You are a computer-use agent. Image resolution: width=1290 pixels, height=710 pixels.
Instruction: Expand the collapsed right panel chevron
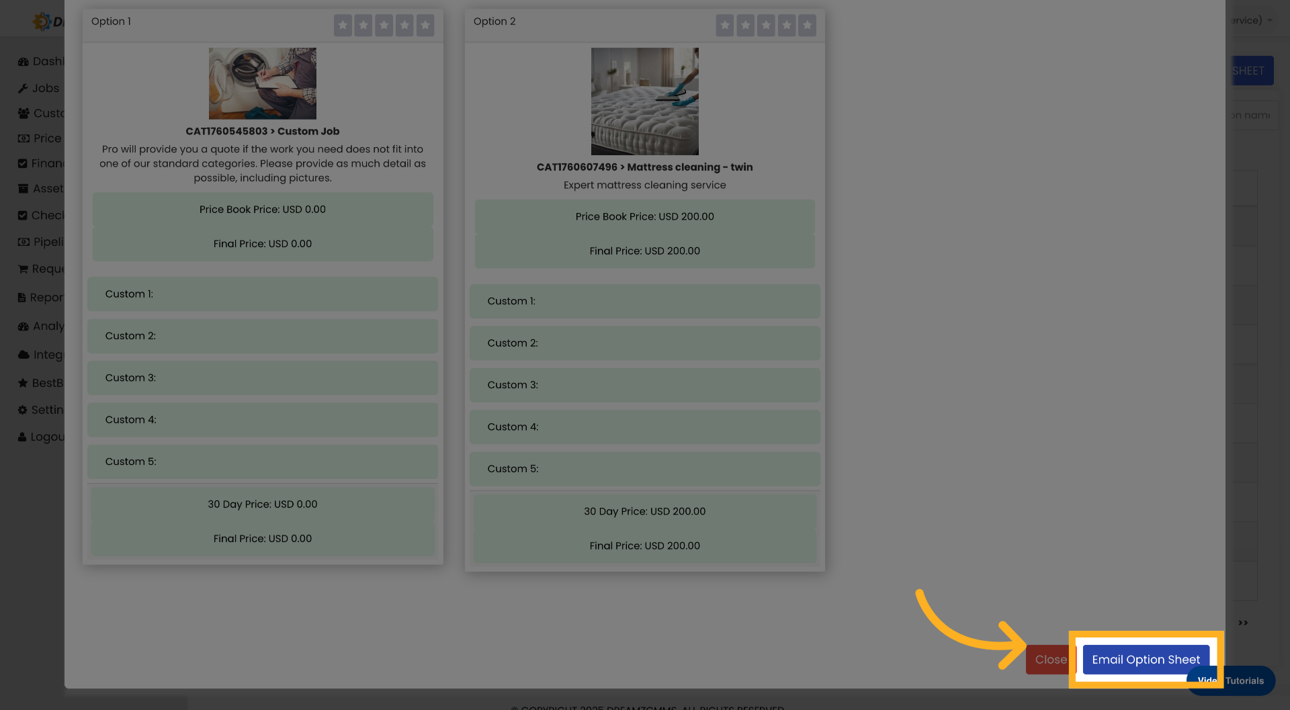click(x=1242, y=622)
